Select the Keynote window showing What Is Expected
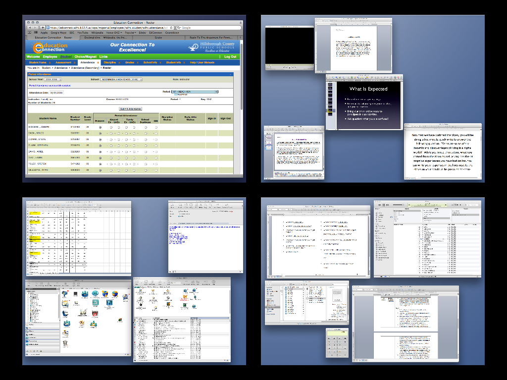Viewport: 507px width, 380px height. click(x=364, y=102)
